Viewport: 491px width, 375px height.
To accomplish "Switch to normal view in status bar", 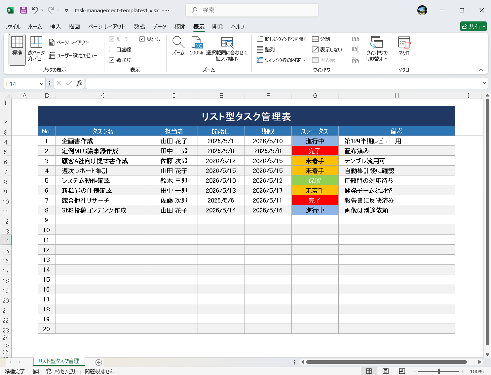I will 369,371.
